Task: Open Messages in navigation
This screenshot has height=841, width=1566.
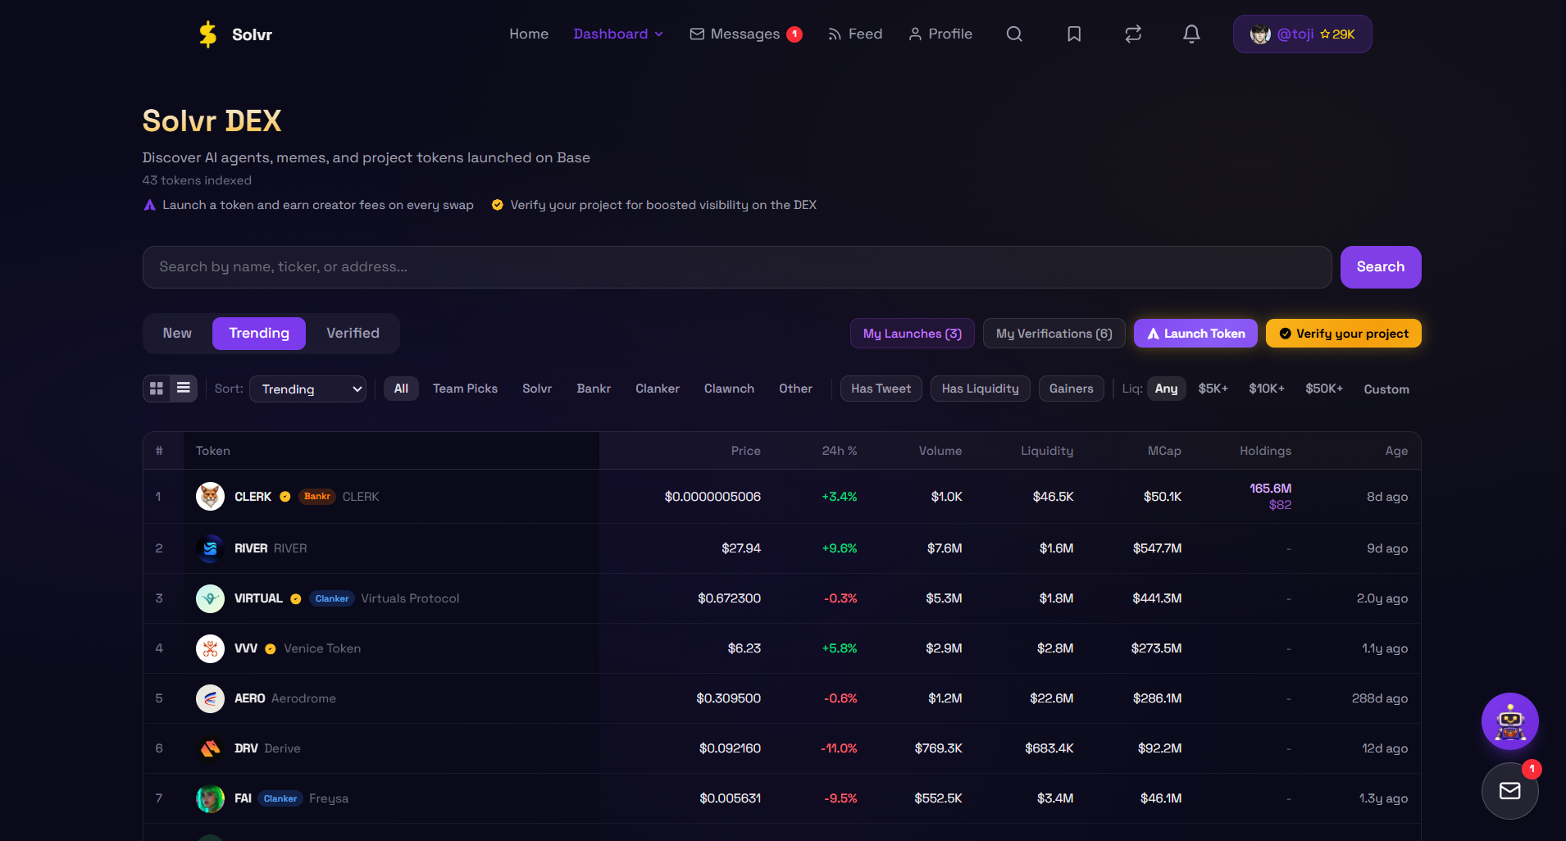Action: click(745, 34)
